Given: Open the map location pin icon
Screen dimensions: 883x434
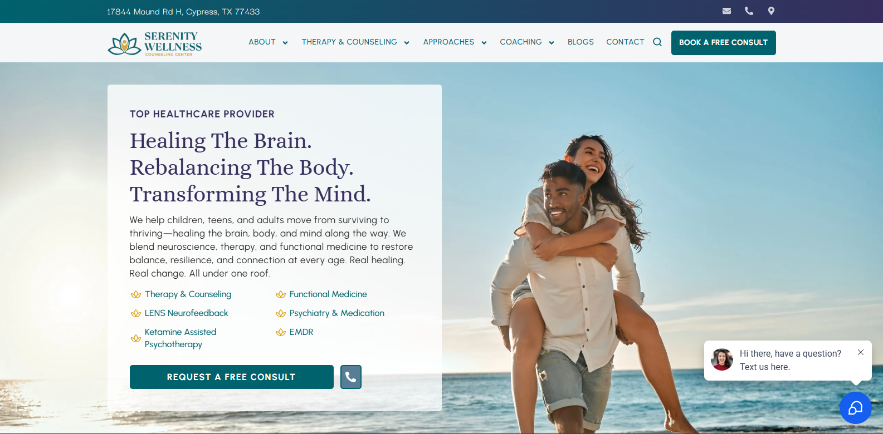Looking at the screenshot, I should [x=771, y=11].
